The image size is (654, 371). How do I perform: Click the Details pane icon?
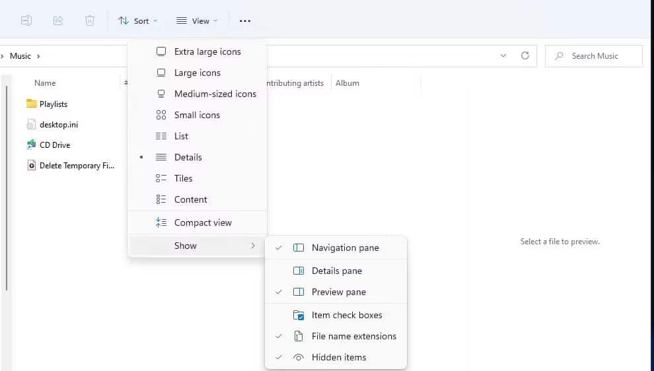point(299,271)
